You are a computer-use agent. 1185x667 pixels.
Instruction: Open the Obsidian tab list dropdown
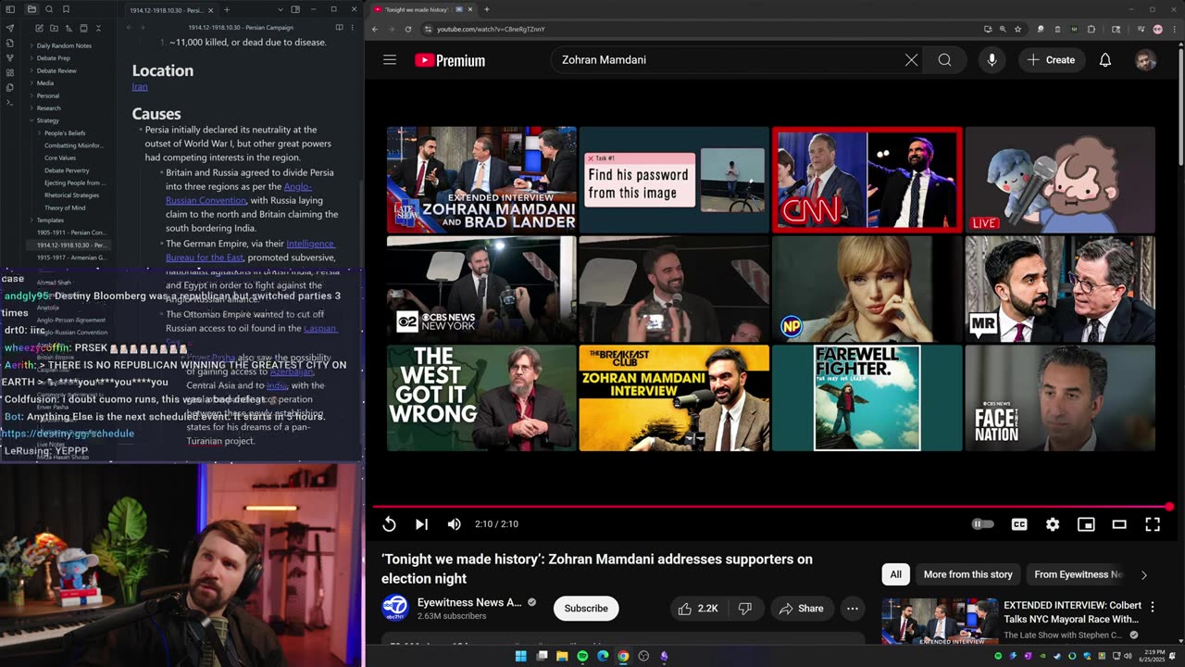(279, 9)
